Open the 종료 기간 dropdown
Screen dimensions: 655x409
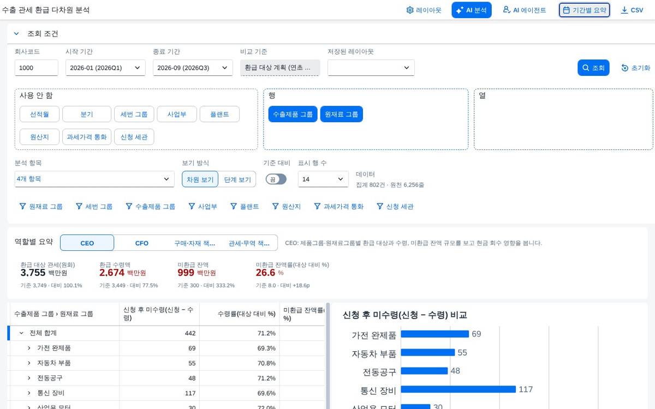pyautogui.click(x=193, y=68)
